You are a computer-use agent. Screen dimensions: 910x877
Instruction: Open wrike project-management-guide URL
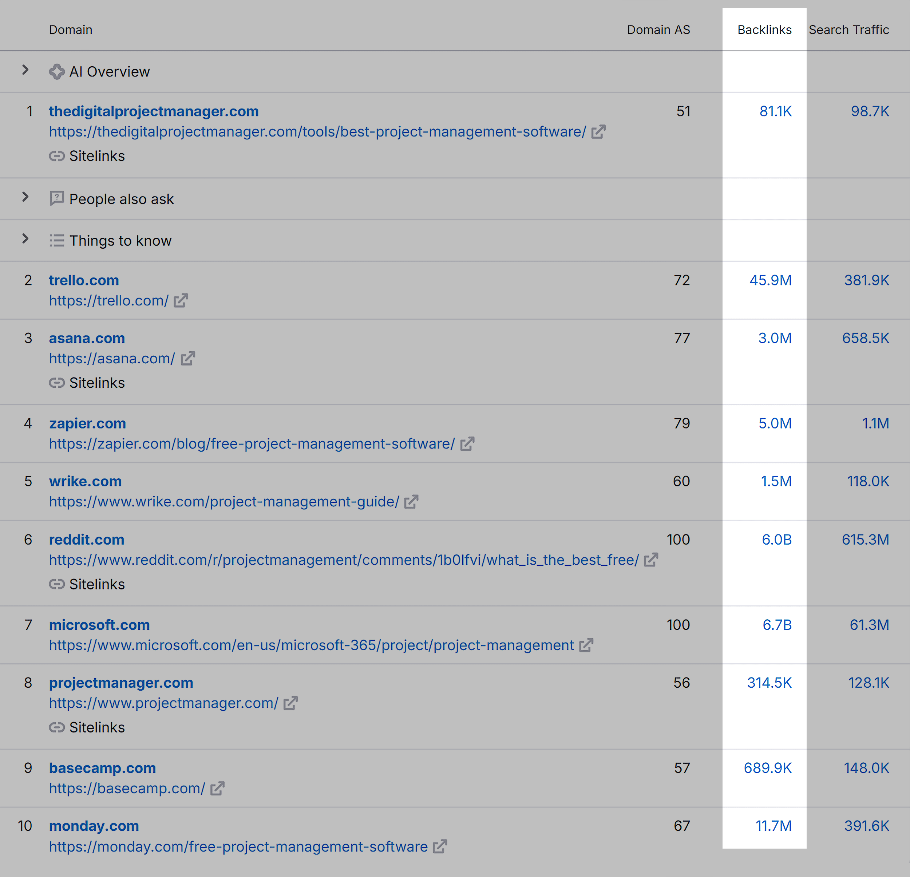click(224, 502)
